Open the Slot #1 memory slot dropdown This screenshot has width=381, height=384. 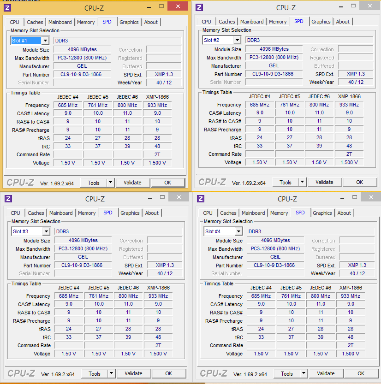tap(45, 41)
